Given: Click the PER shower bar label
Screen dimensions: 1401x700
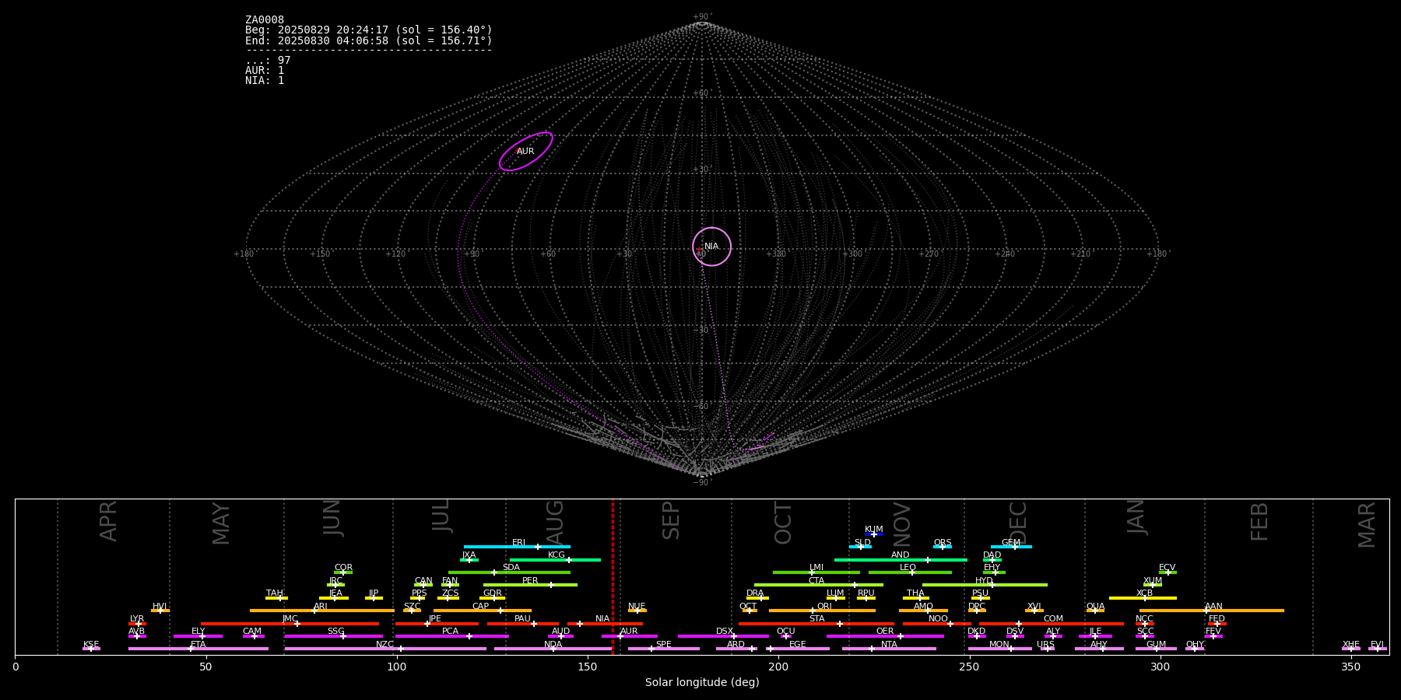Looking at the screenshot, I should point(530,581).
